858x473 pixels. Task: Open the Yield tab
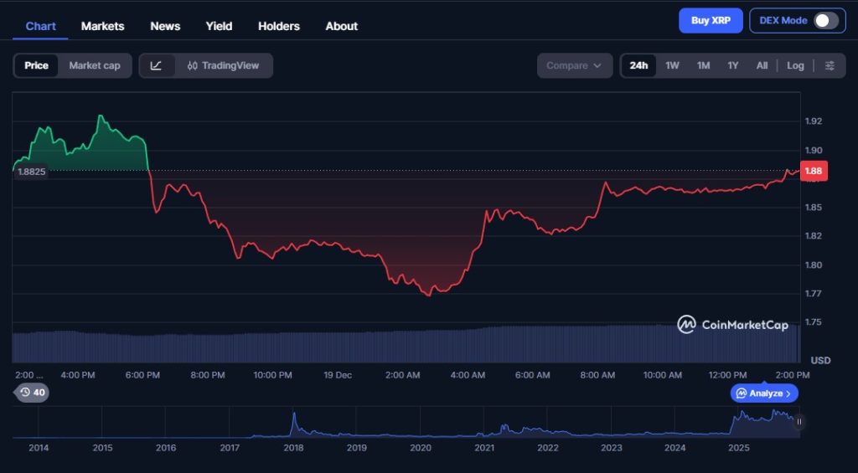(x=219, y=26)
